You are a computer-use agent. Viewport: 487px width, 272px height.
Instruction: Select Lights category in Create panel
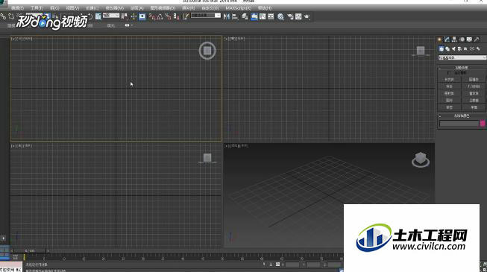(x=453, y=48)
